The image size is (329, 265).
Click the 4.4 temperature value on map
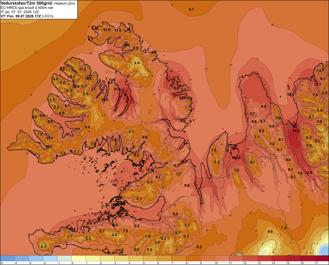pos(137,63)
